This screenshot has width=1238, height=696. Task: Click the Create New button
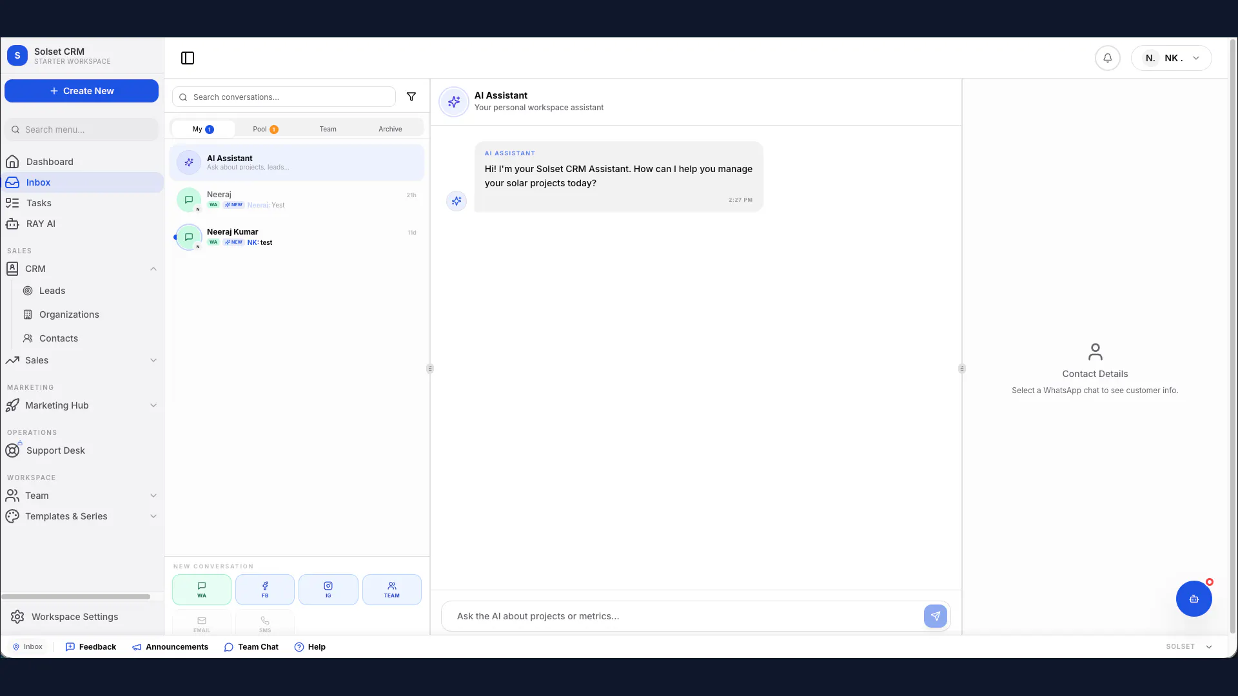[x=81, y=91]
